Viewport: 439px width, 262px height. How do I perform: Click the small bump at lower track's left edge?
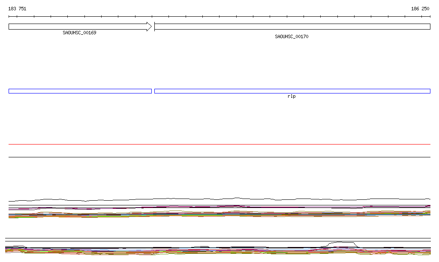[16, 247]
